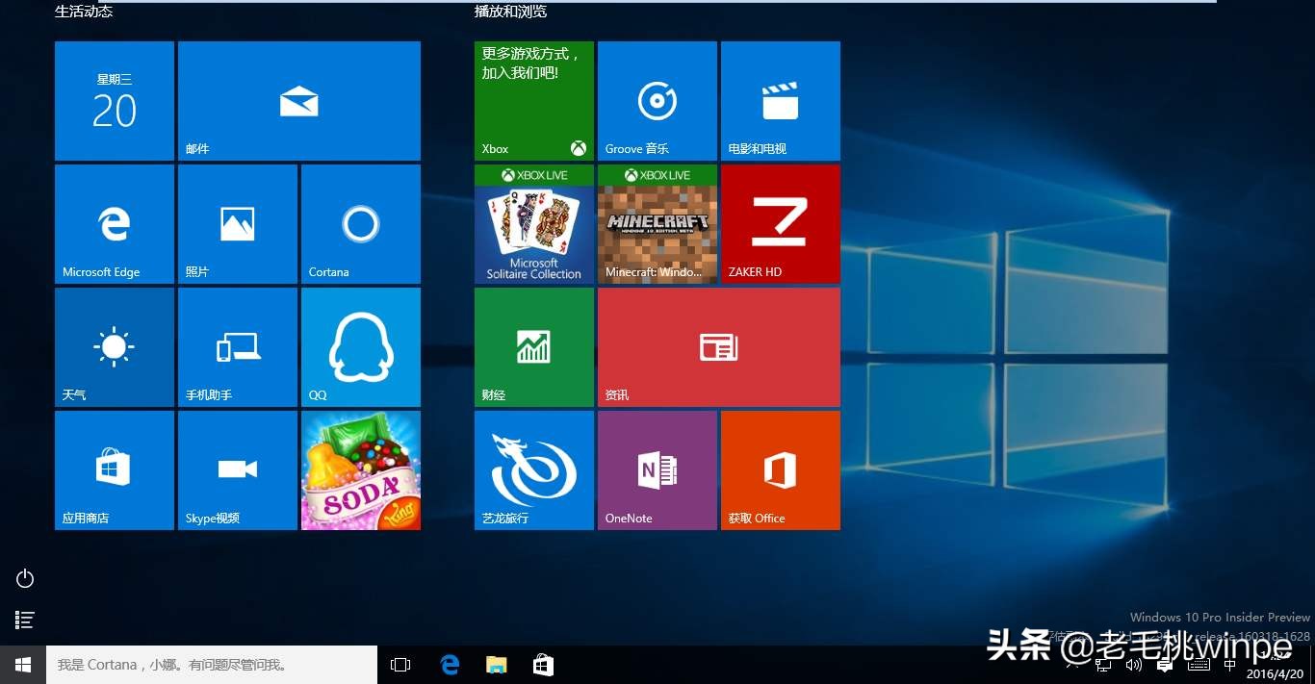Open the power options icon
Viewport: 1315px width, 684px height.
24,578
